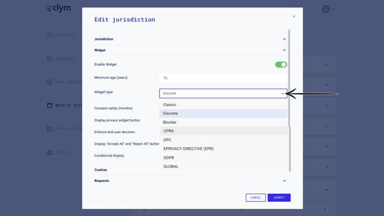The width and height of the screenshot is (384, 216).
Task: Click the Insights gauge icon
Action: 50,35
